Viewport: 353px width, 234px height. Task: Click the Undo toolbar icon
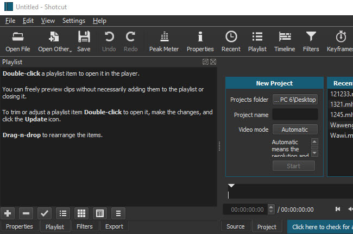click(109, 42)
